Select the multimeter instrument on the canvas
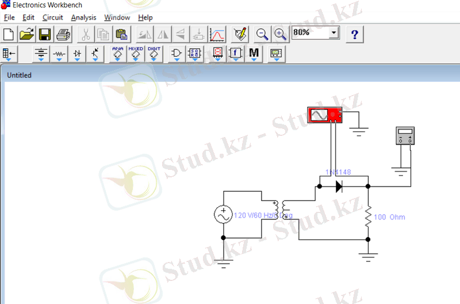The width and height of the screenshot is (460, 304). (x=405, y=136)
